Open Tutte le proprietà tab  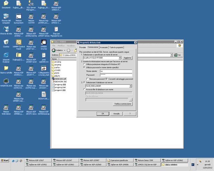116,47
